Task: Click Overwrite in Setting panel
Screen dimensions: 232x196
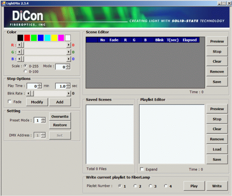Action: coord(60,116)
